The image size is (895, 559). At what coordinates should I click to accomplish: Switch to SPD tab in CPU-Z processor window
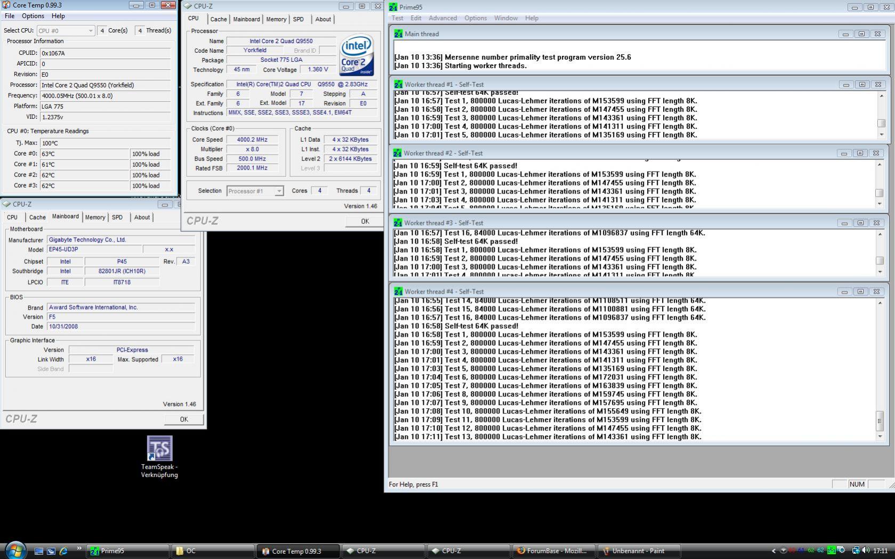pyautogui.click(x=299, y=19)
